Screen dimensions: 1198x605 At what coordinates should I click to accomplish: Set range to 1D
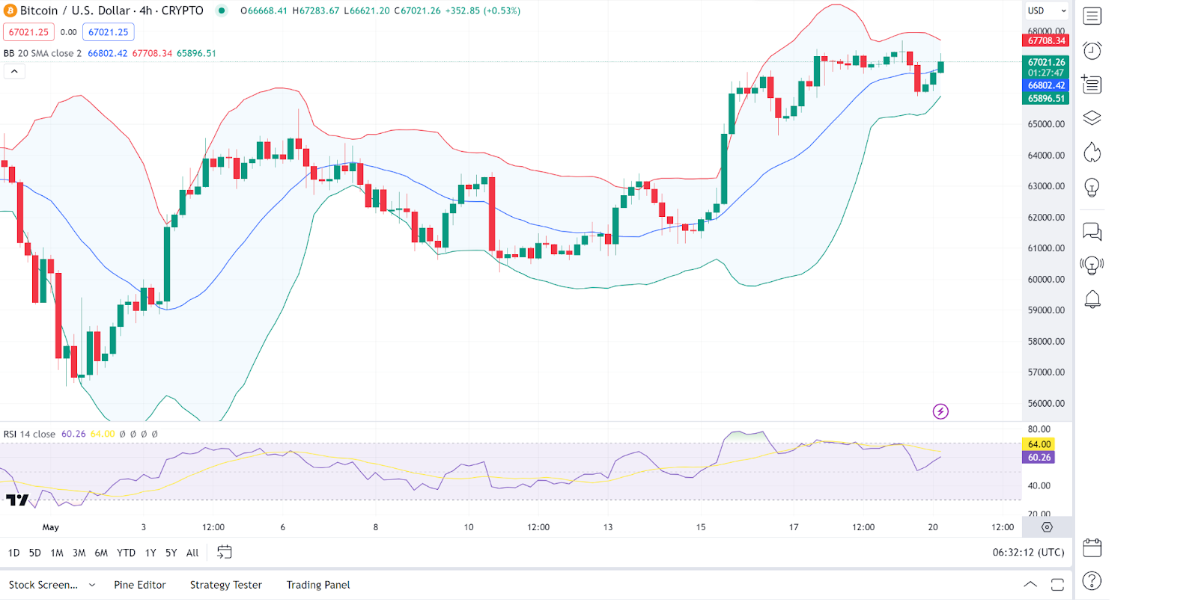pos(13,553)
